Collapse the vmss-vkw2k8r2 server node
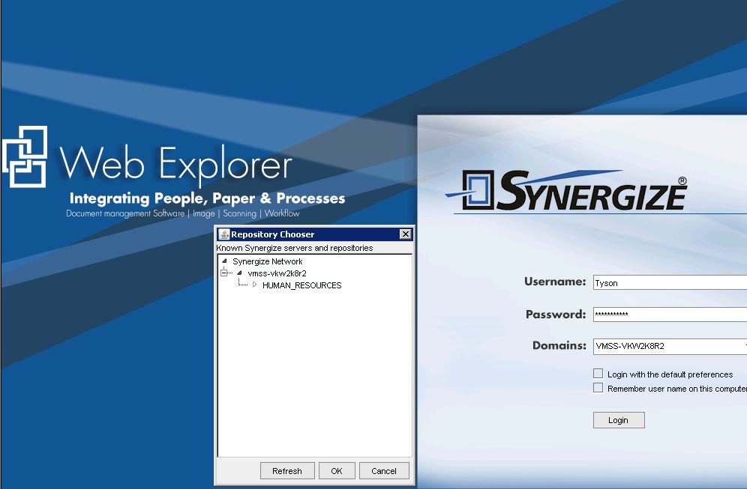This screenshot has height=489, width=747. [240, 273]
